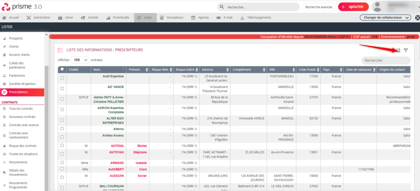Sort the table by Nom column

pos(108,69)
